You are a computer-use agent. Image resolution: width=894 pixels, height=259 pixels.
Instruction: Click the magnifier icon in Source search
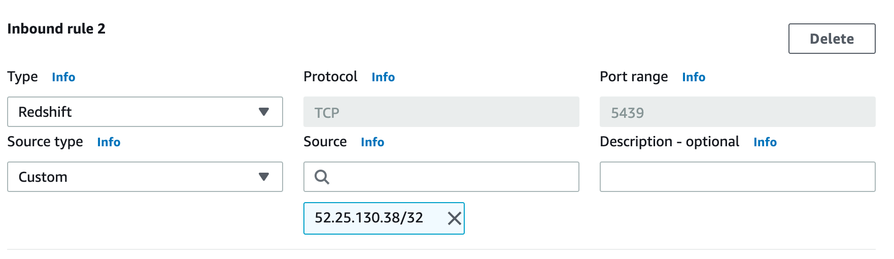pyautogui.click(x=322, y=177)
